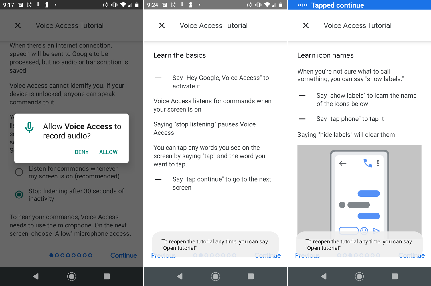Close the Learn icon names tutorial screen

pos(306,25)
